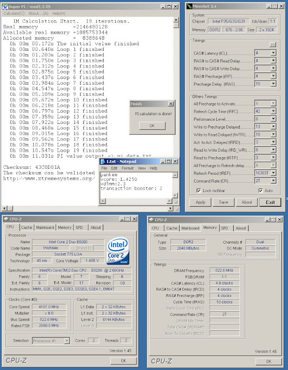Open the View menu in Notepad
This screenshot has height=370, width=288.
142,168
